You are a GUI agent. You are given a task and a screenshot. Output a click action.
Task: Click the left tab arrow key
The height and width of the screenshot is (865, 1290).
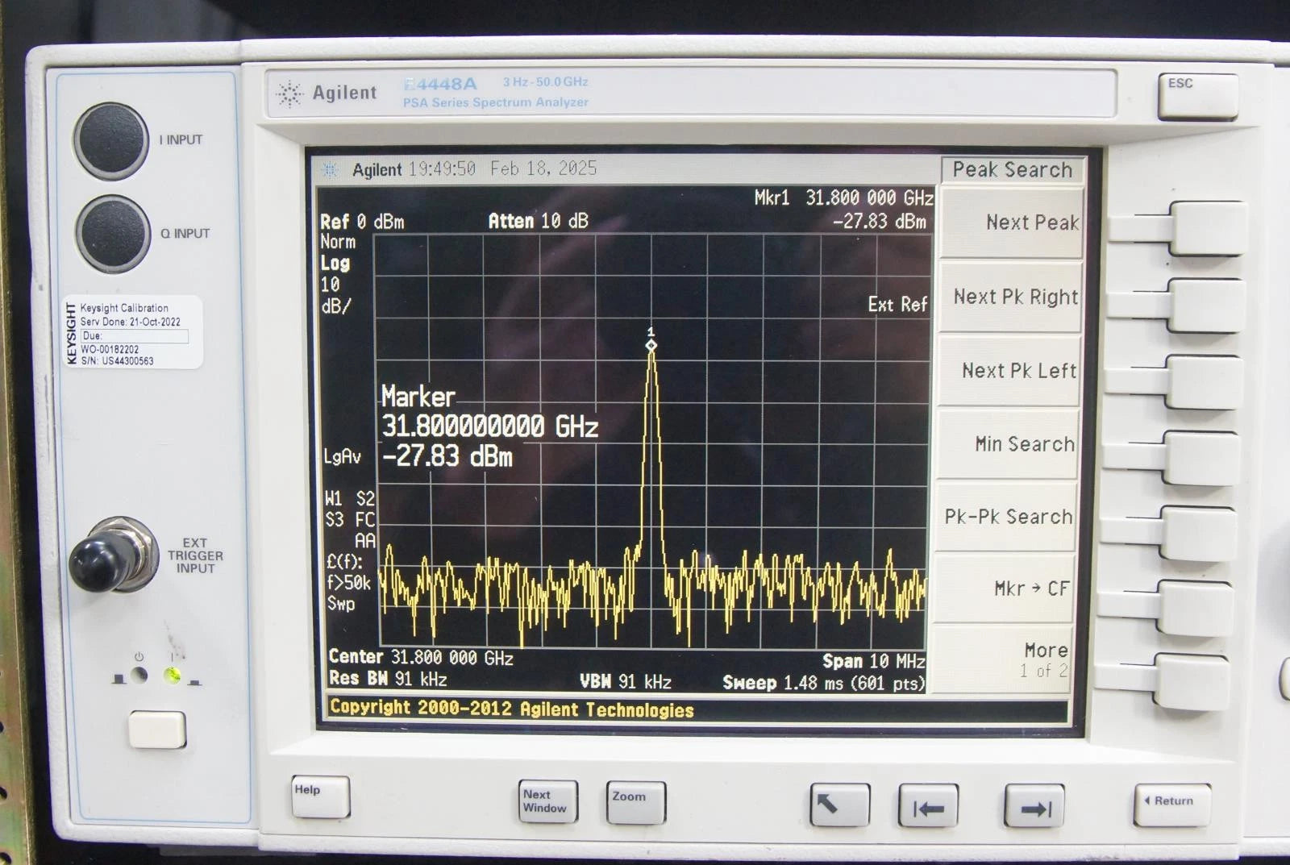[928, 805]
